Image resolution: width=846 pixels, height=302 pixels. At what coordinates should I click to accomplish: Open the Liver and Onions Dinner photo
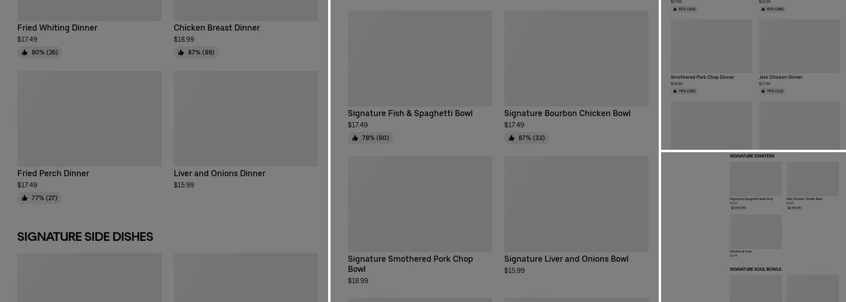245,118
